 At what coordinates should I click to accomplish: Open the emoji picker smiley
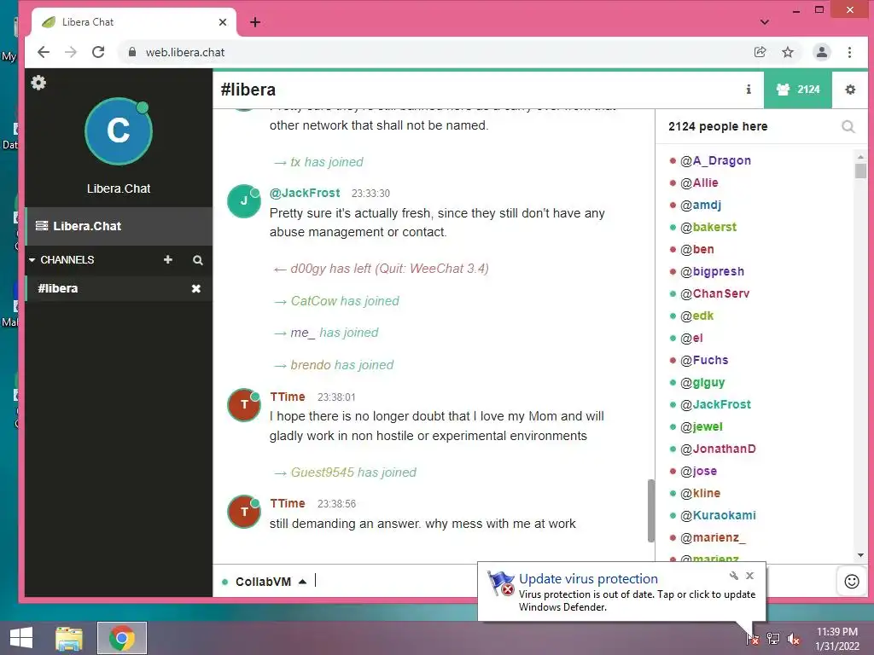(x=852, y=582)
